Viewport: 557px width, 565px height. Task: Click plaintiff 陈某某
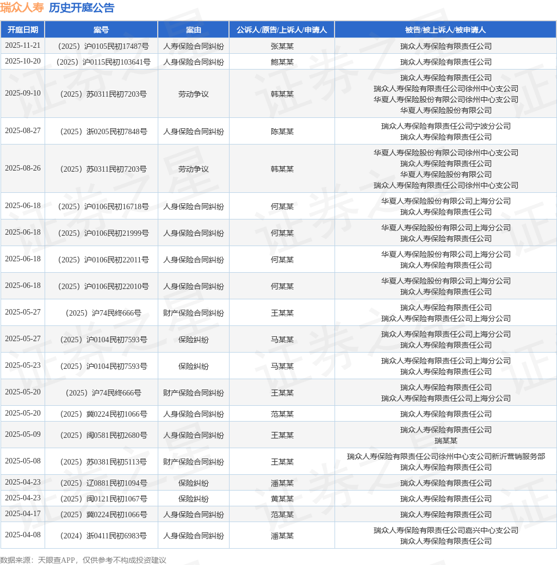[x=282, y=131]
